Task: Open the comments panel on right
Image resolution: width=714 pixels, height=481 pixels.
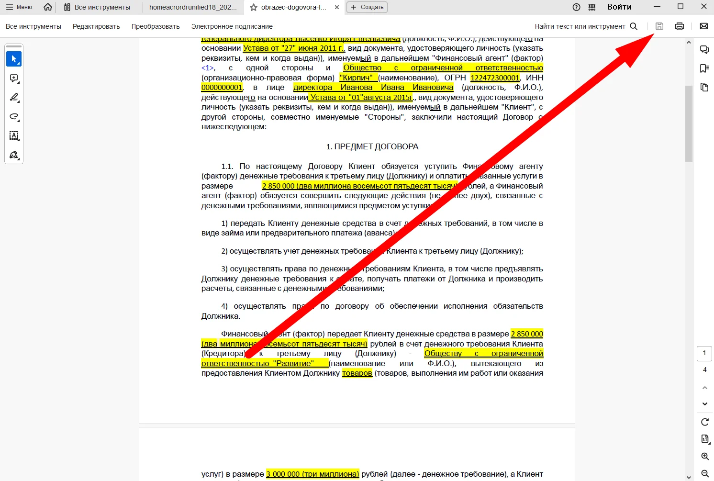Action: [x=704, y=50]
